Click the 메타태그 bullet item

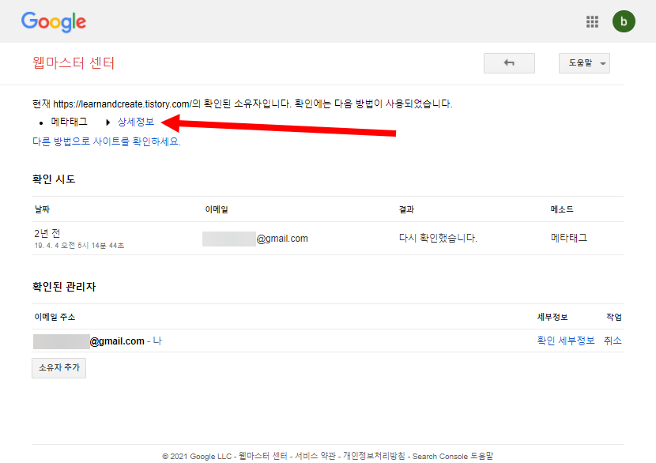[x=70, y=122]
